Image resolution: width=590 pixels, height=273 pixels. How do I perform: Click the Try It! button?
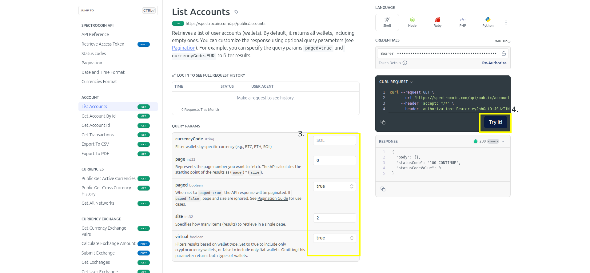(x=496, y=122)
